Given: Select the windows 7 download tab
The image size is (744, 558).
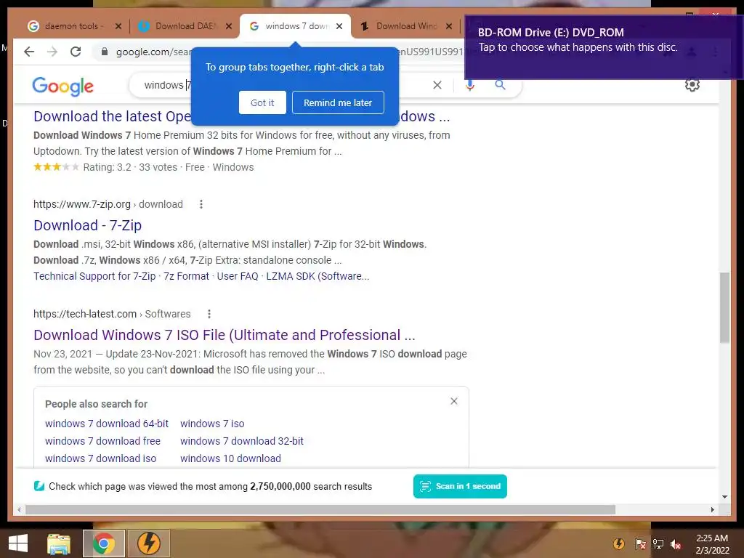Looking at the screenshot, I should click(294, 26).
